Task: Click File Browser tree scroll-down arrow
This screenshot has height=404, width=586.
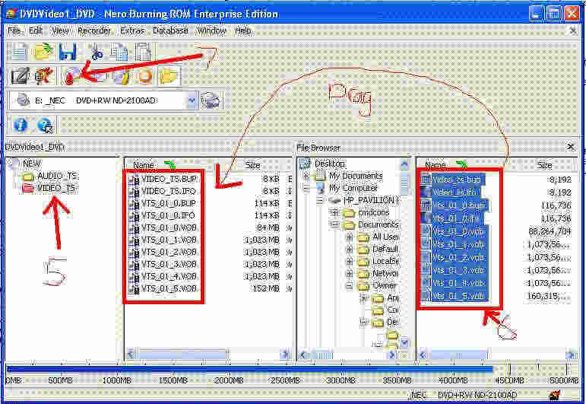Action: pyautogui.click(x=404, y=342)
